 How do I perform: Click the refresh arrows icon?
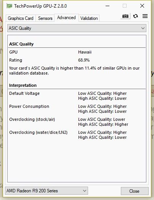pyautogui.click(x=135, y=16)
